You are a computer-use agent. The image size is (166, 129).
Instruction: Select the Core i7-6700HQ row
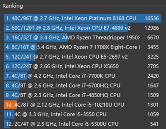coord(83,85)
